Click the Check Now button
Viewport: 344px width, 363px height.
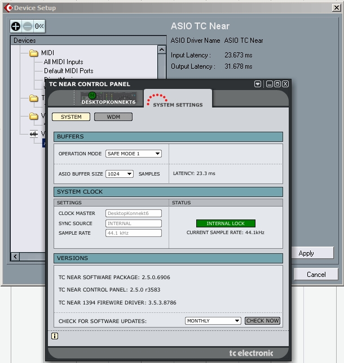point(262,321)
